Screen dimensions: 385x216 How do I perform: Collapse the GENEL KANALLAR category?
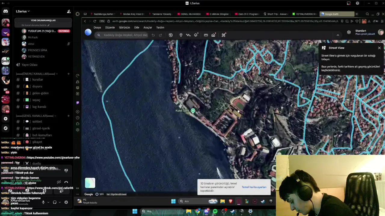click(x=36, y=116)
